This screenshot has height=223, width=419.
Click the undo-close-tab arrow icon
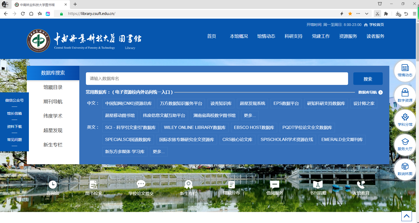[406, 14]
